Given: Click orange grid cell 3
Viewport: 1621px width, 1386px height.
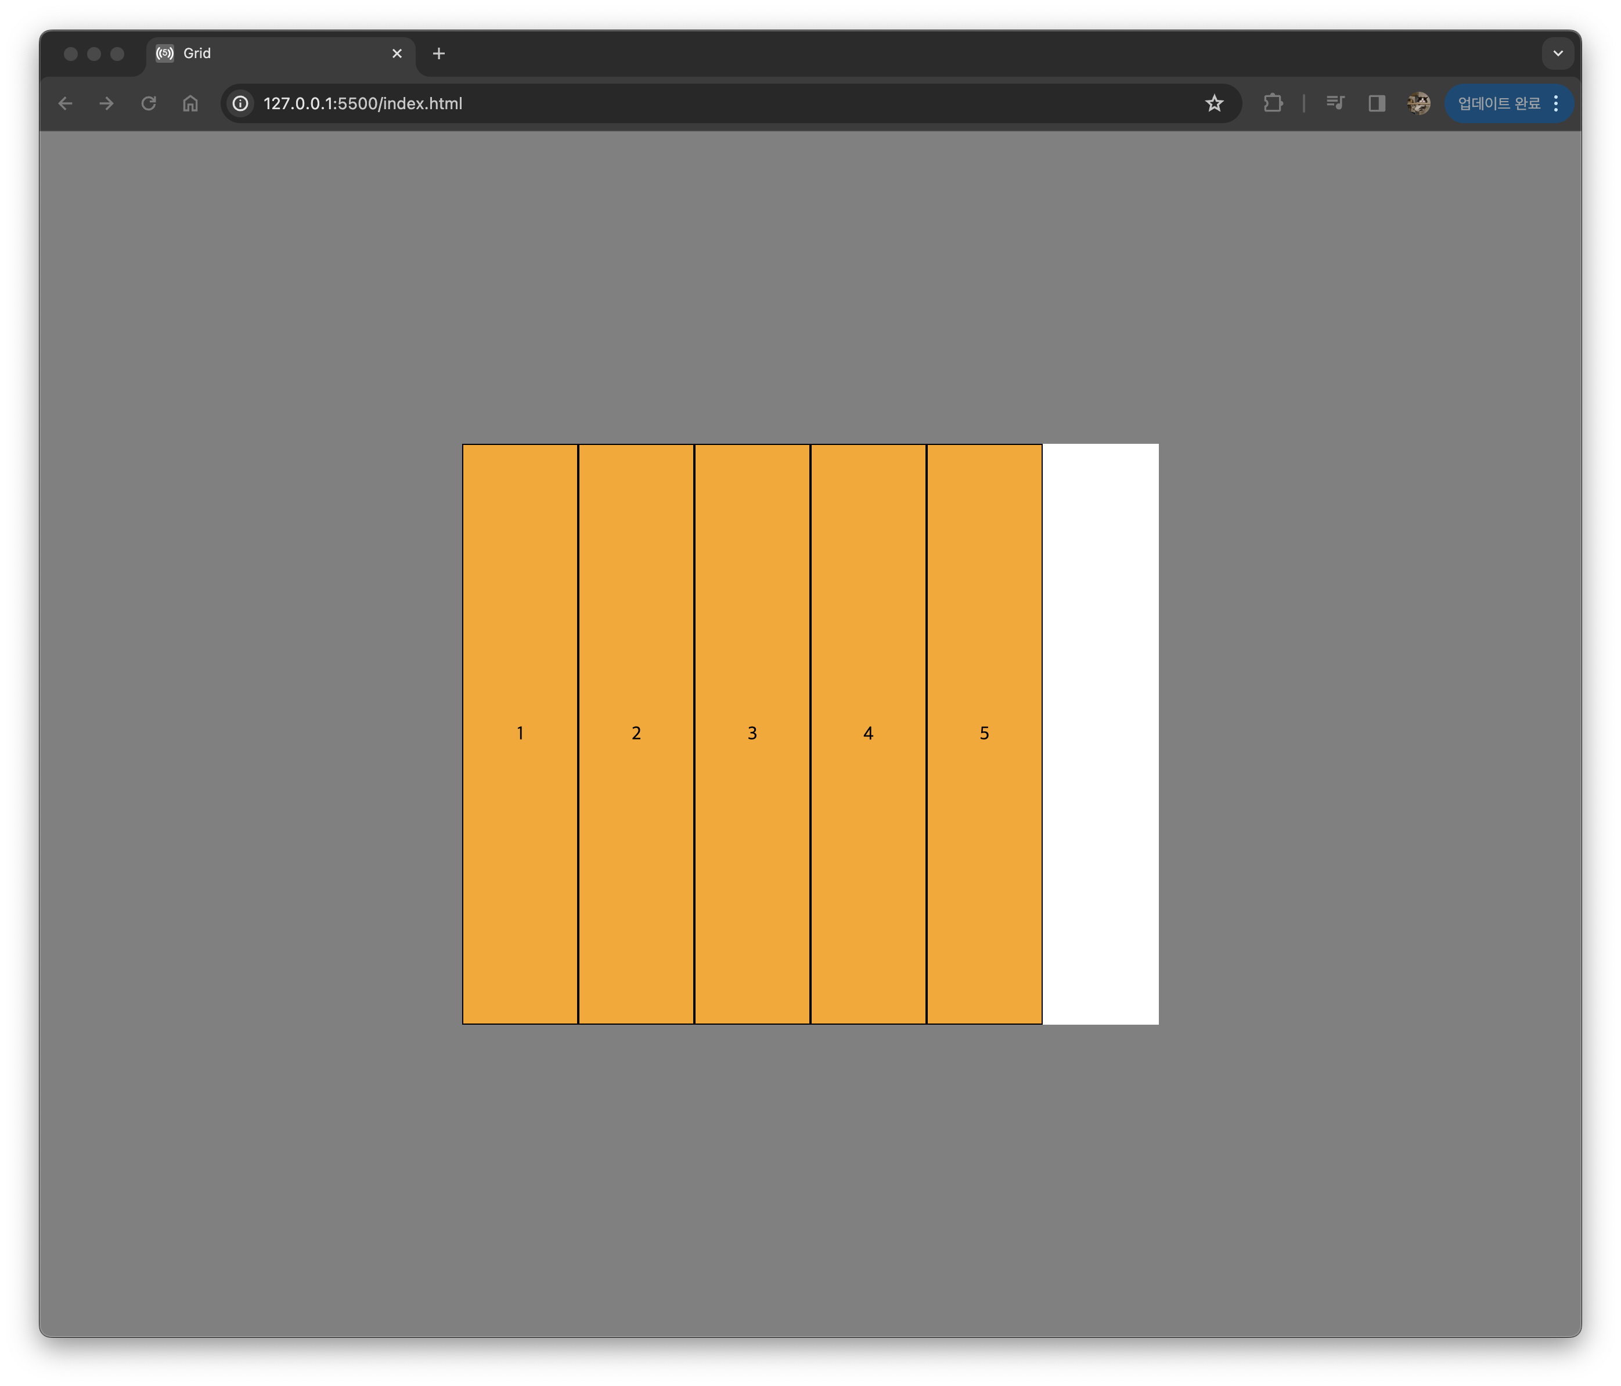Looking at the screenshot, I should tap(752, 733).
